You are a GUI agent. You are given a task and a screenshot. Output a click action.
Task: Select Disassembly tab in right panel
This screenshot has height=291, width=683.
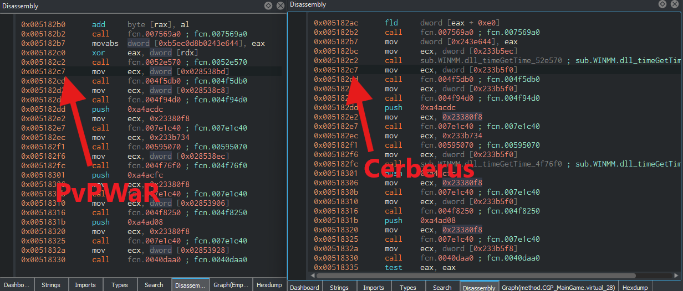pos(479,288)
